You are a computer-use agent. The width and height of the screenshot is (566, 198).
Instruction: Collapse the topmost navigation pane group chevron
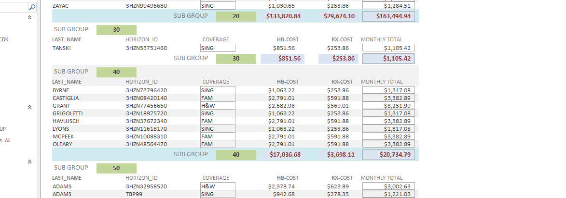[29, 17]
